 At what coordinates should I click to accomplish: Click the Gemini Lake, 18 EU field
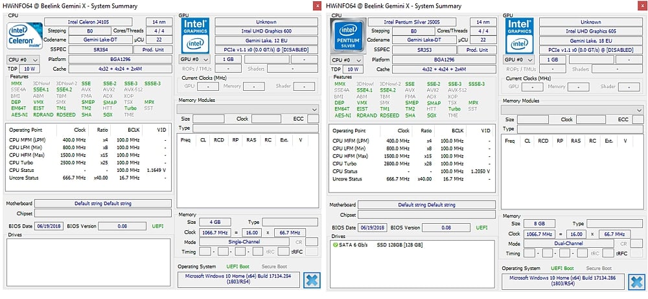point(591,40)
